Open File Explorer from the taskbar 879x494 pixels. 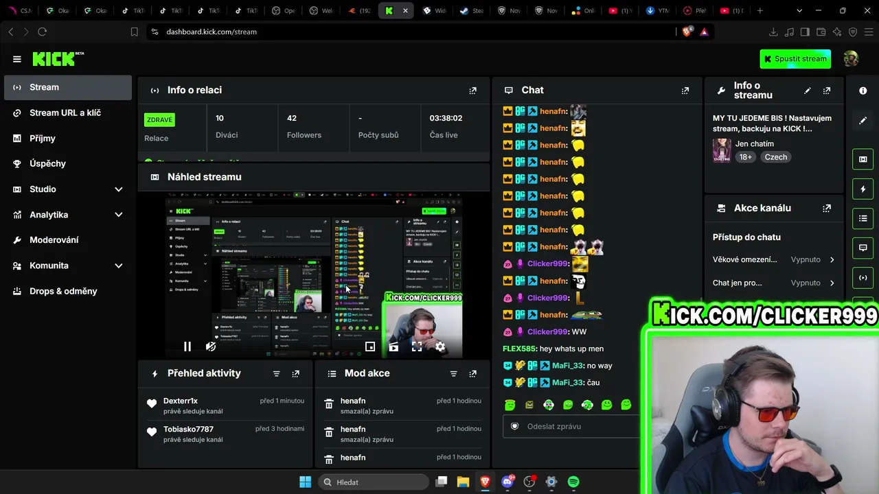[463, 482]
